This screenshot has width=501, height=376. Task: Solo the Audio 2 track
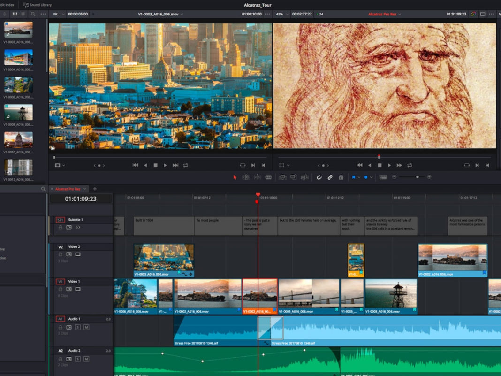[78, 359]
